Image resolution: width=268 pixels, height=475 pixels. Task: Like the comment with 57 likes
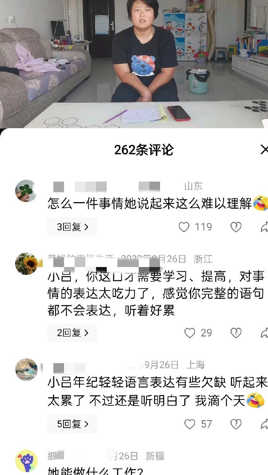click(190, 424)
